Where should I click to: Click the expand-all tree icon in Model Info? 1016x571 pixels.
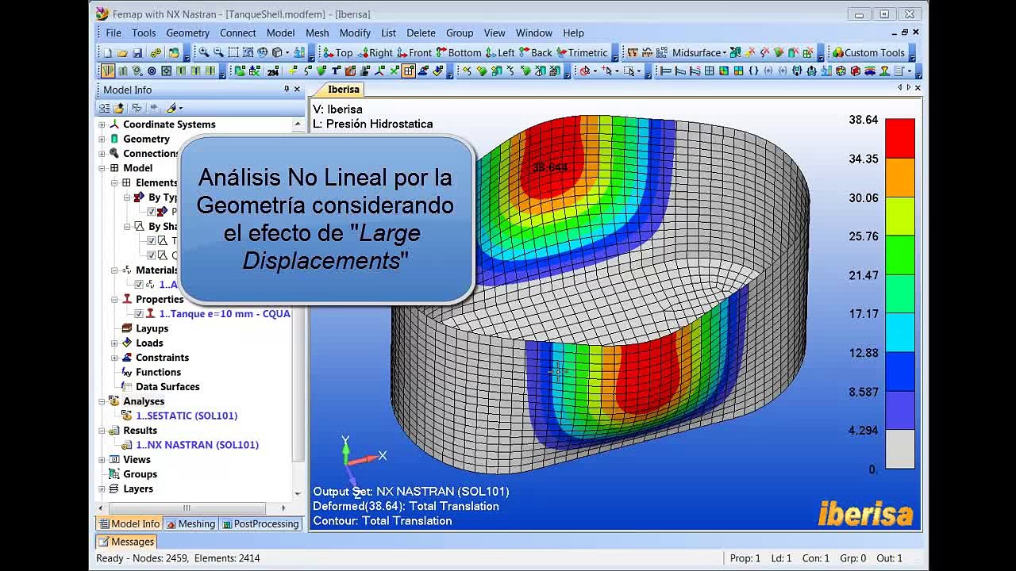pos(104,108)
